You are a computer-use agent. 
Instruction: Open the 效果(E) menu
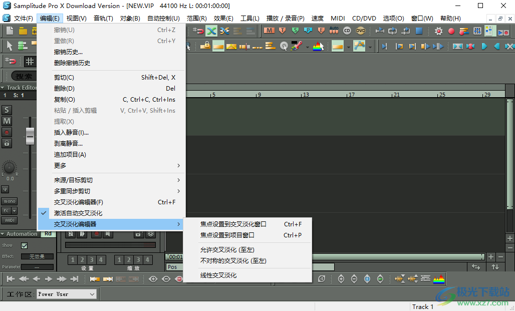click(223, 19)
